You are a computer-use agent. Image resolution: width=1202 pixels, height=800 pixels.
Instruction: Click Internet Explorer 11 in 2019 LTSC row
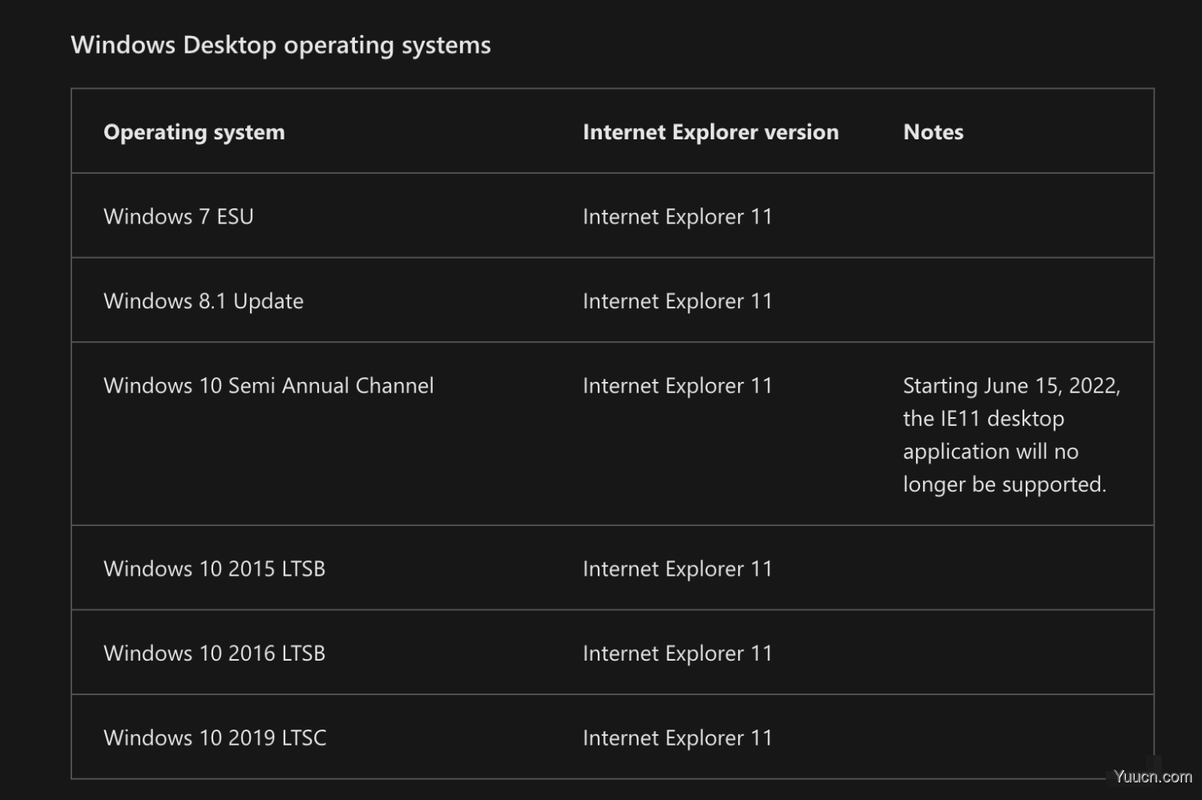point(677,738)
